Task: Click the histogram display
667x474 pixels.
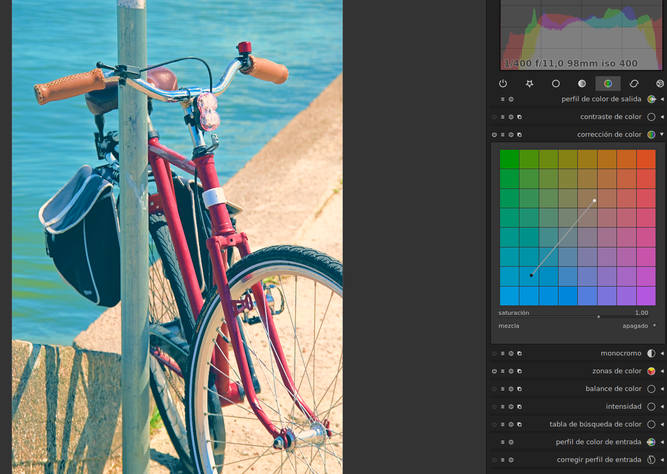Action: tap(581, 35)
